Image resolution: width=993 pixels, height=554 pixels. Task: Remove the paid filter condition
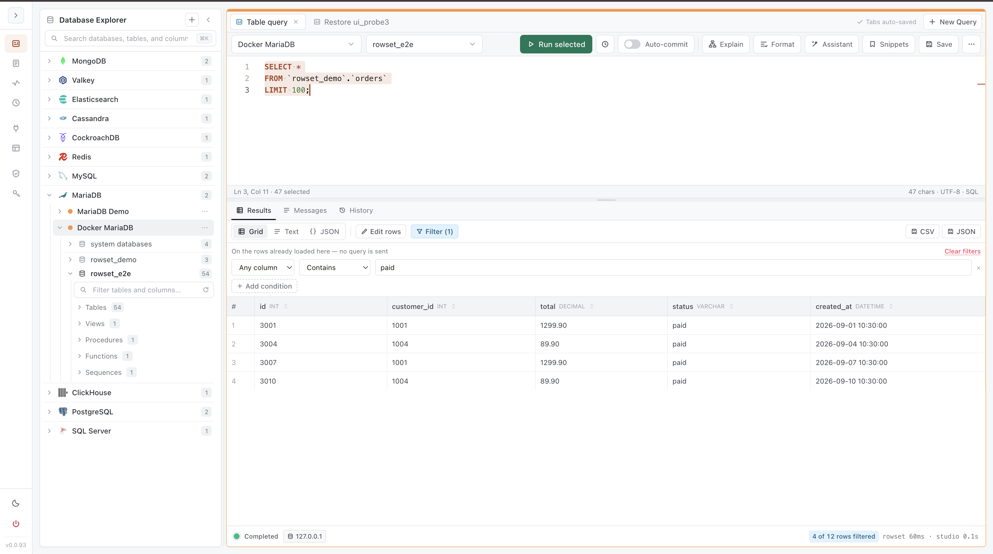click(x=978, y=268)
